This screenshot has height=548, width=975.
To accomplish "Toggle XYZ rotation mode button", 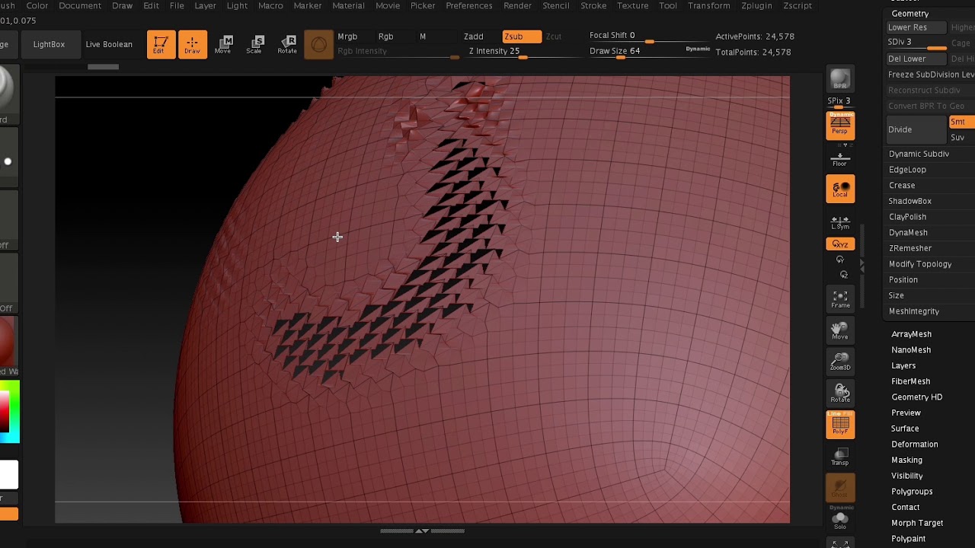I will [840, 244].
